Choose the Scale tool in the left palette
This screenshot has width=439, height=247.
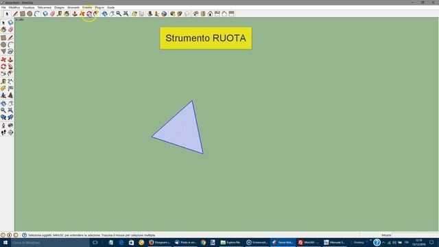(3, 73)
